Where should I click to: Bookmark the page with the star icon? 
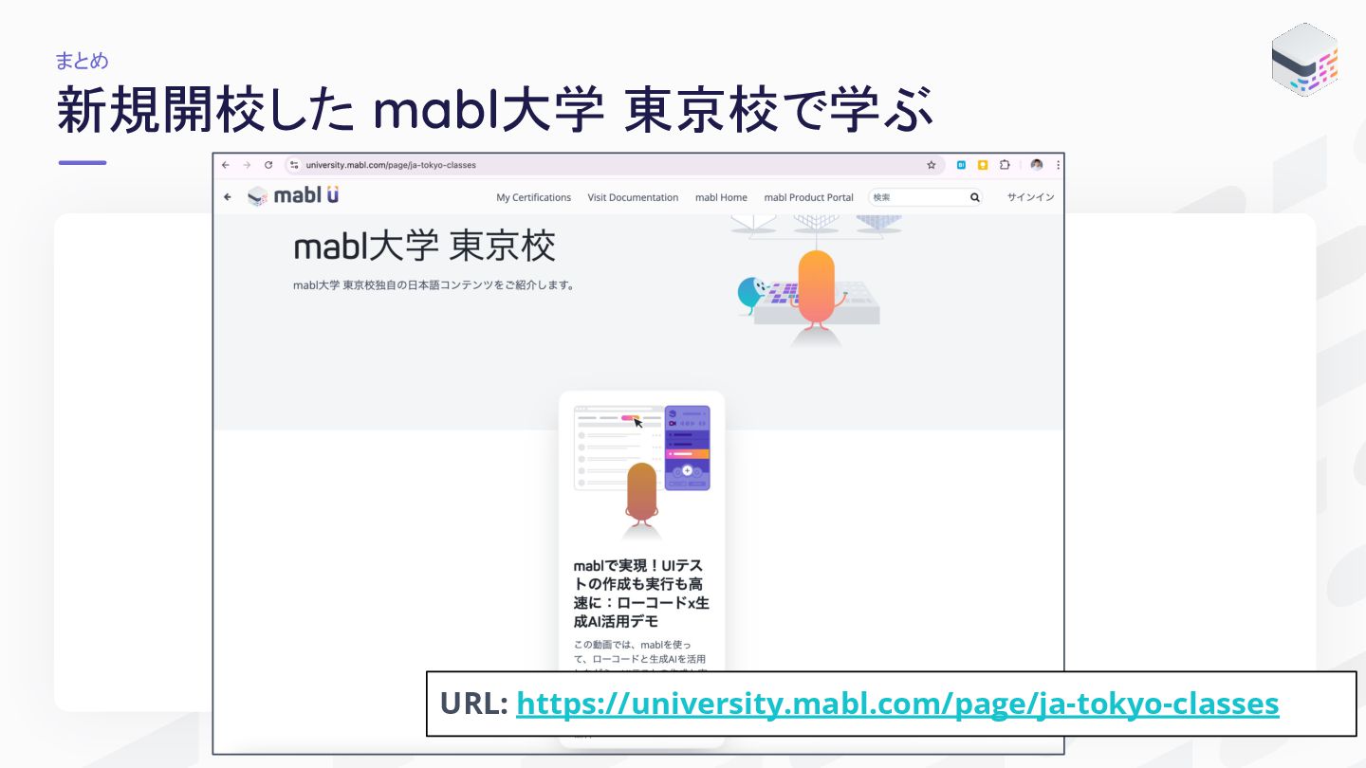point(932,165)
